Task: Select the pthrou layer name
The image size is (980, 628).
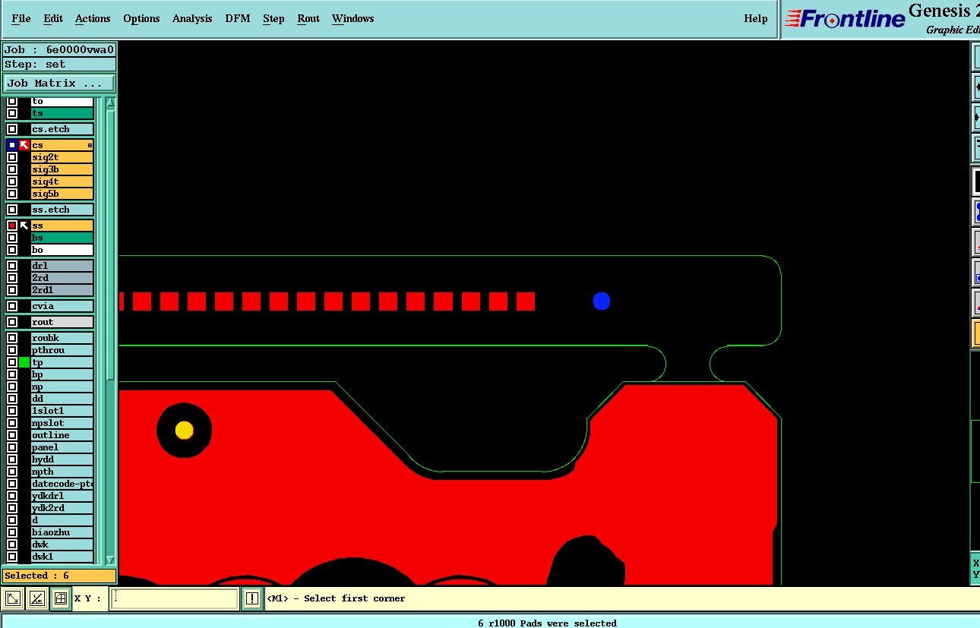Action: (x=62, y=350)
